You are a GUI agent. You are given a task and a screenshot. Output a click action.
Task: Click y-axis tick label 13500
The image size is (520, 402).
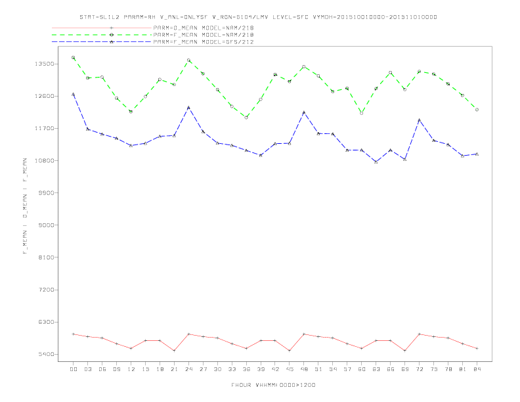(45, 64)
